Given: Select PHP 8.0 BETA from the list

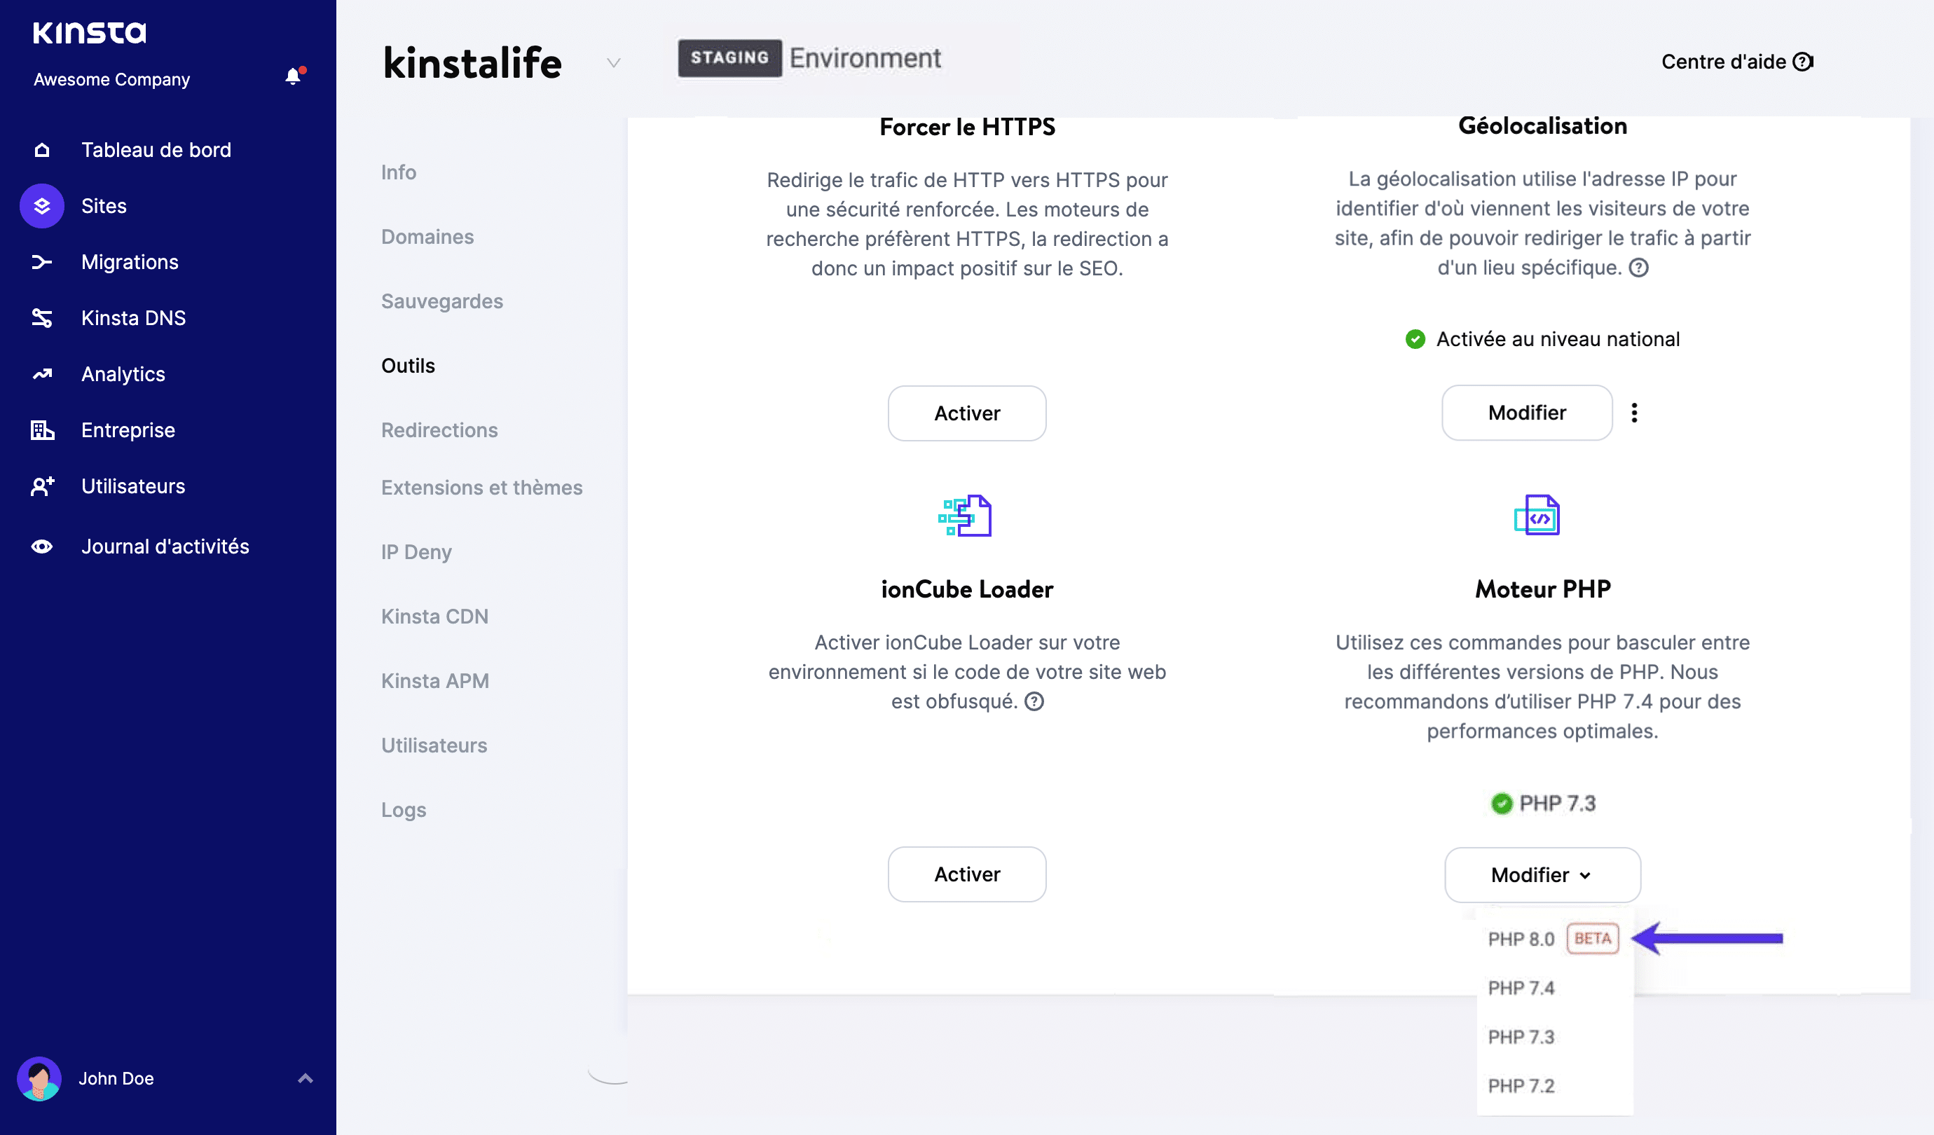Looking at the screenshot, I should [1521, 937].
